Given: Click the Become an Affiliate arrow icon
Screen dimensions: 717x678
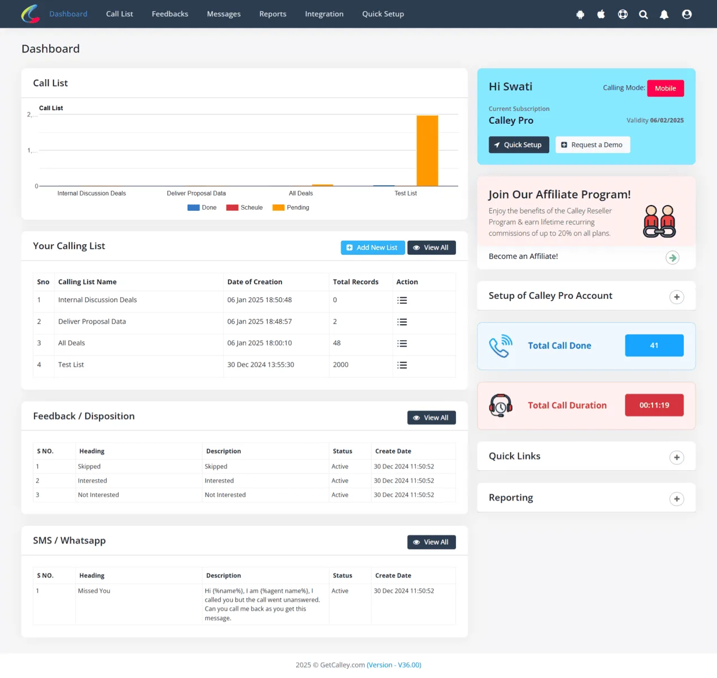Looking at the screenshot, I should (x=672, y=258).
